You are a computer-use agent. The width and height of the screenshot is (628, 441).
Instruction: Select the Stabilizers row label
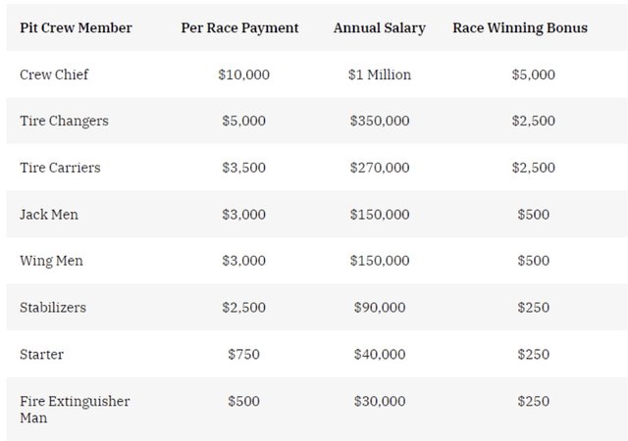(53, 307)
